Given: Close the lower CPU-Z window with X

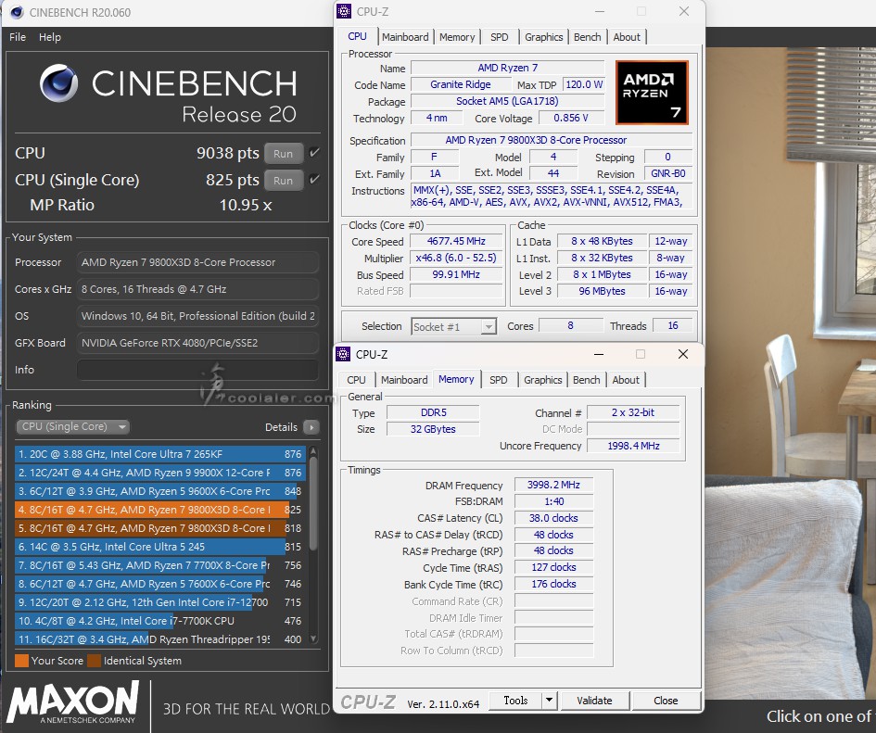Looking at the screenshot, I should (x=682, y=354).
